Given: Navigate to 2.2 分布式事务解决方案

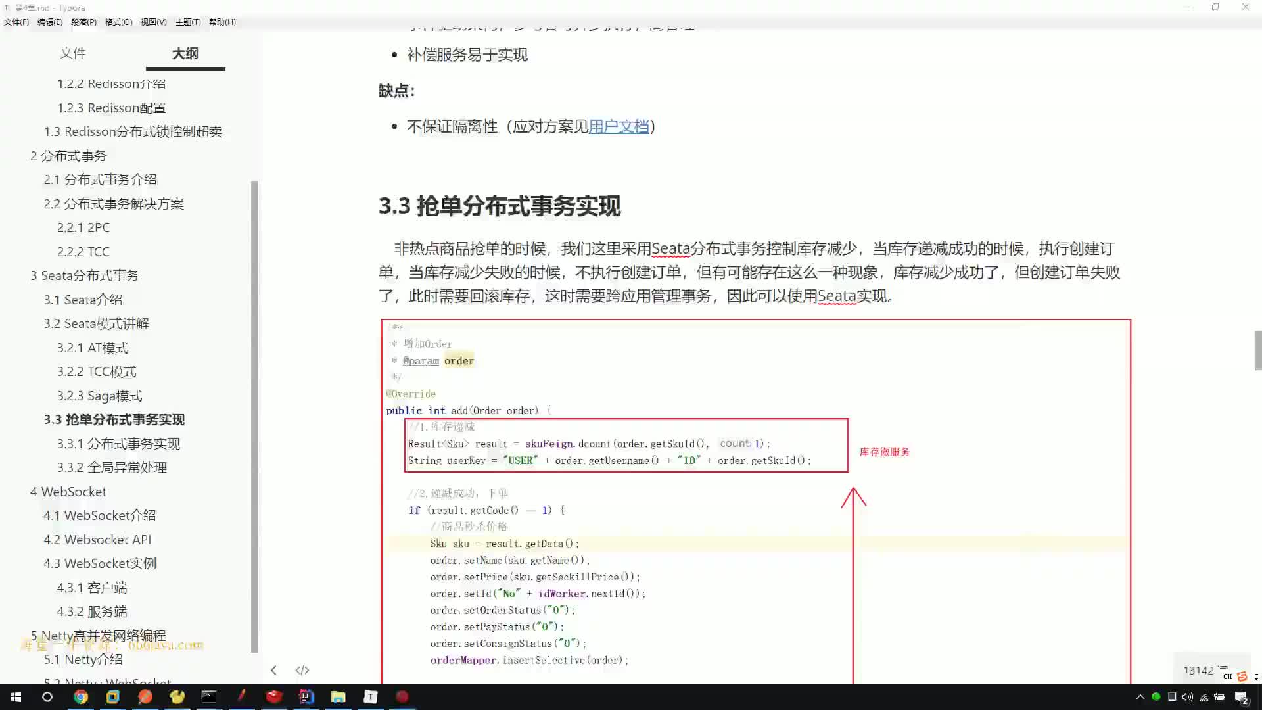Looking at the screenshot, I should point(114,204).
